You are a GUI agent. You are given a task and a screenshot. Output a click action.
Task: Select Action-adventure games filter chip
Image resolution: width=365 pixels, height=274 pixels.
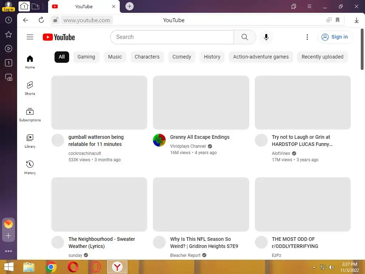(261, 57)
